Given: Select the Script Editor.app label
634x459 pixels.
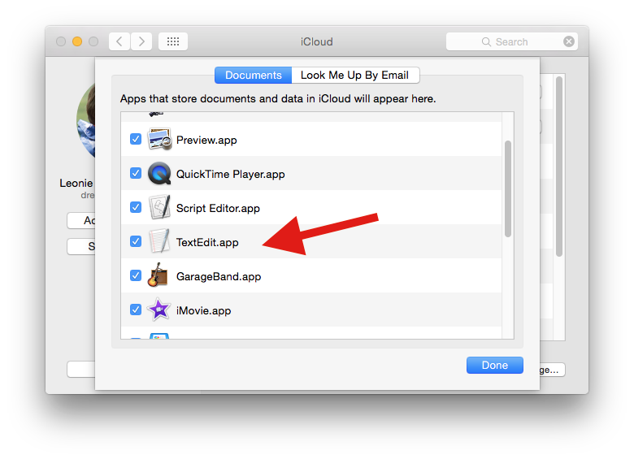Looking at the screenshot, I should (218, 209).
